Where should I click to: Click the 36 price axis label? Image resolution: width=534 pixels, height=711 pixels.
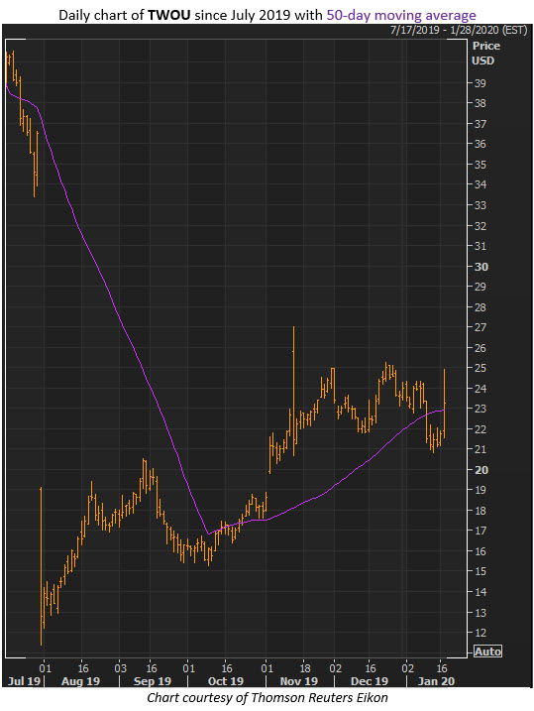(481, 144)
